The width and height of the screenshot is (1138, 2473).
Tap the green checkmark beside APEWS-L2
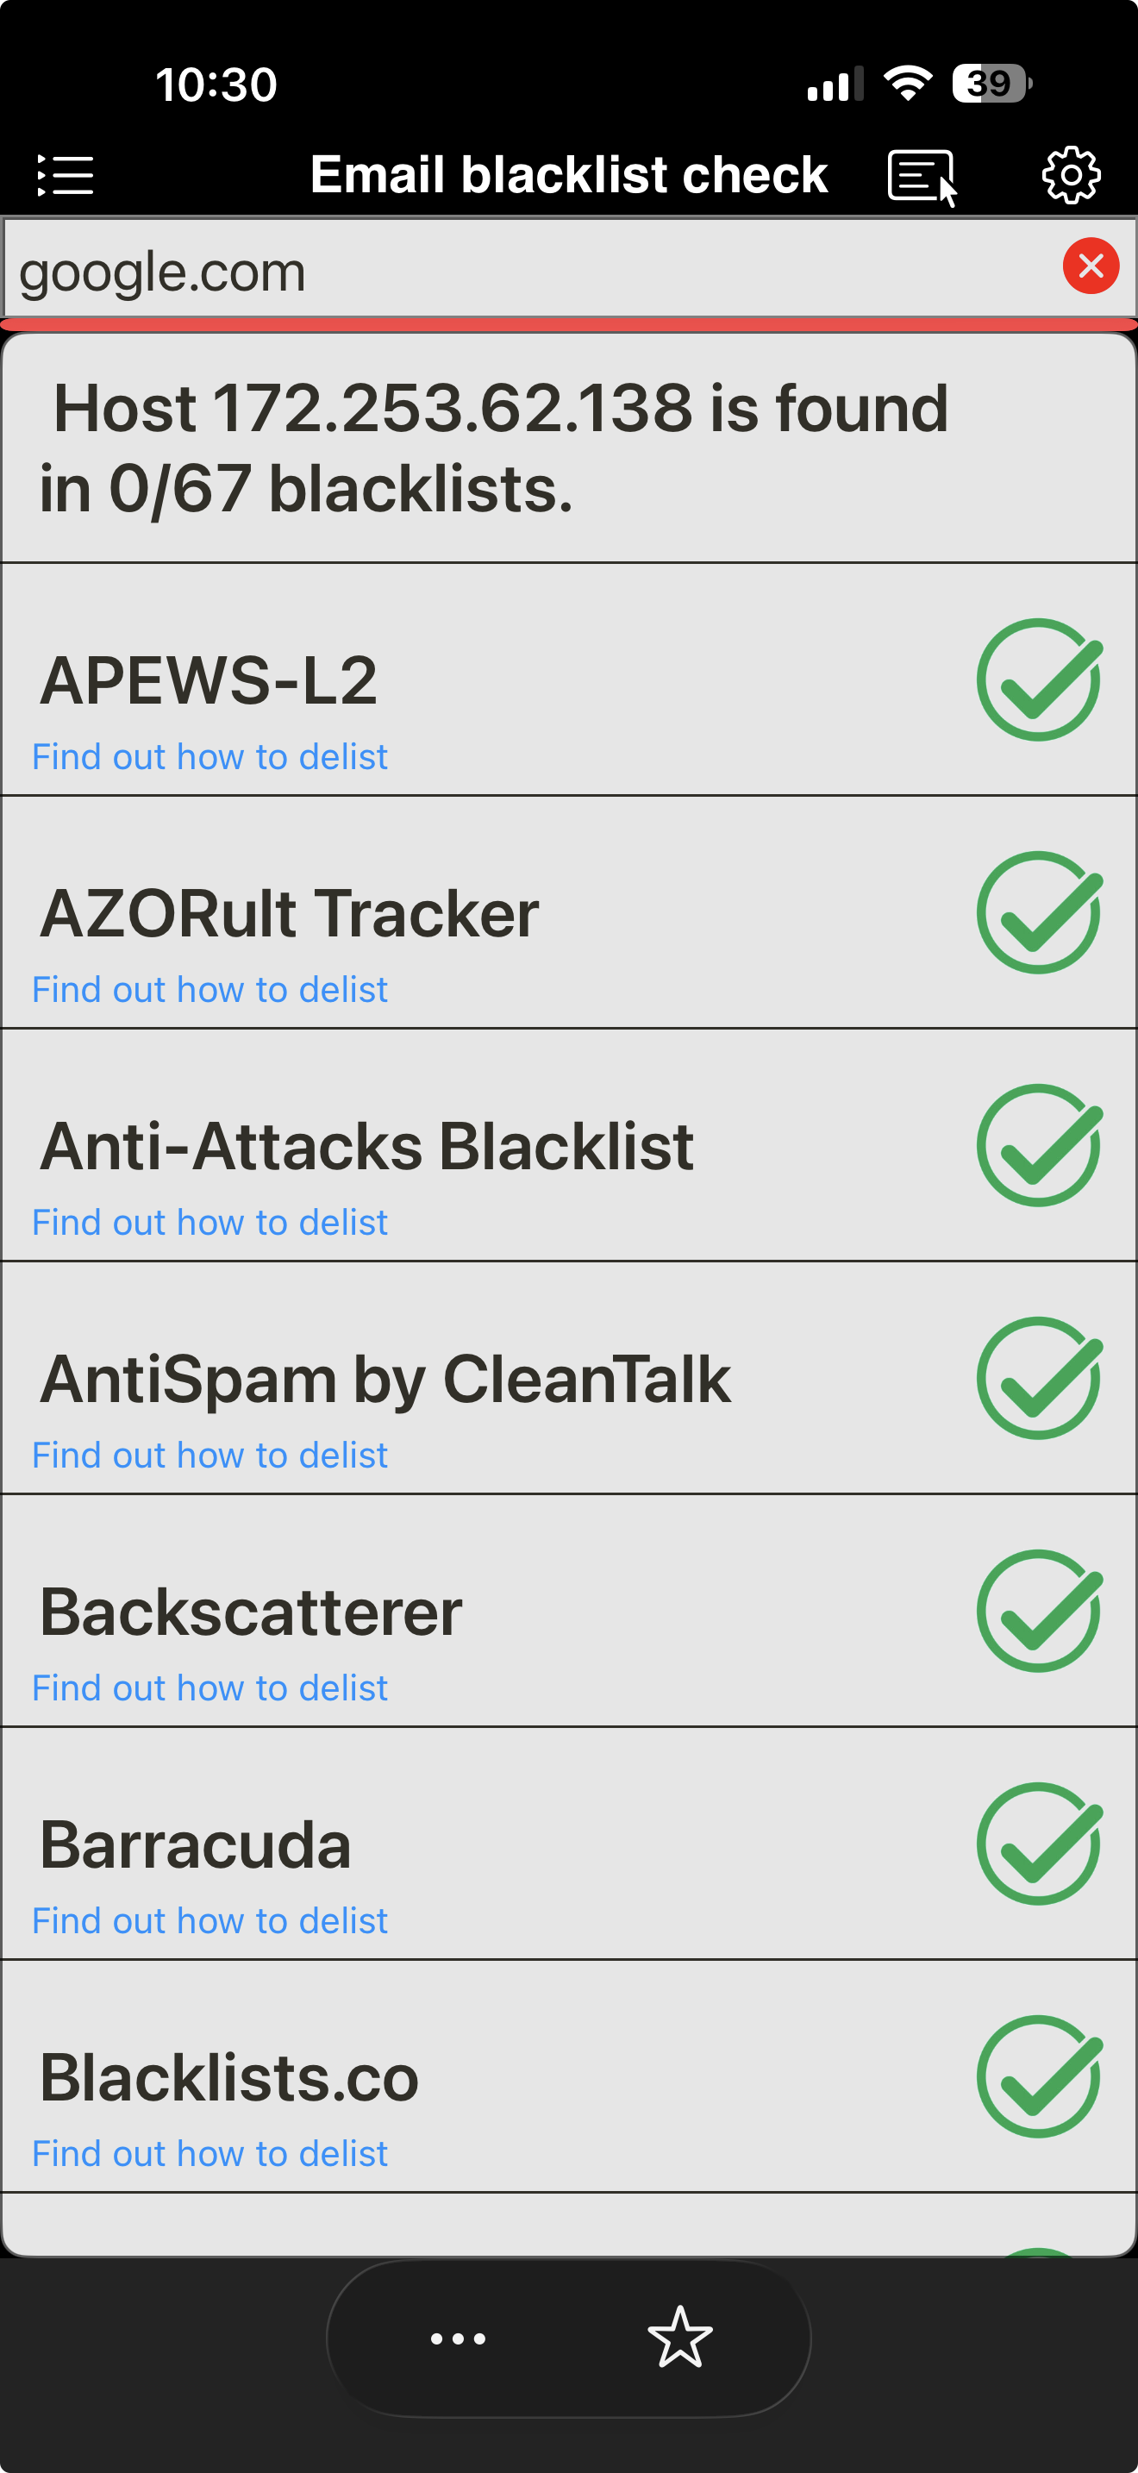[x=1038, y=681]
